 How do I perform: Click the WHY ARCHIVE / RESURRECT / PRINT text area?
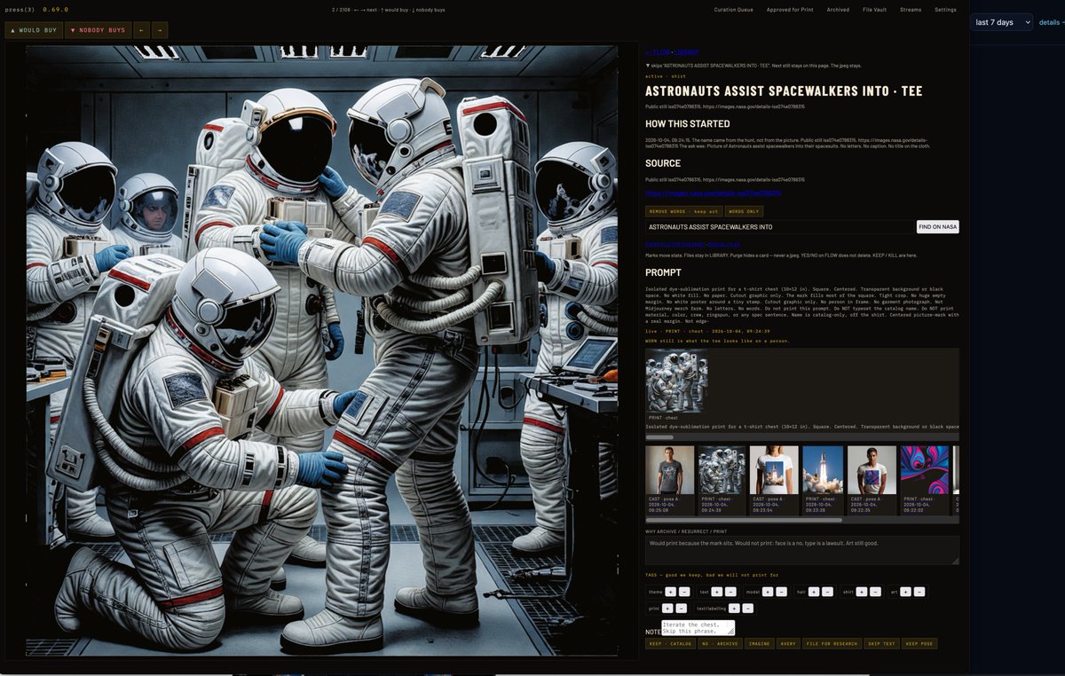click(802, 550)
